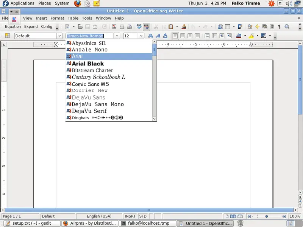The width and height of the screenshot is (303, 227).
Task: Export document directly as PDF
Action: coord(114,26)
